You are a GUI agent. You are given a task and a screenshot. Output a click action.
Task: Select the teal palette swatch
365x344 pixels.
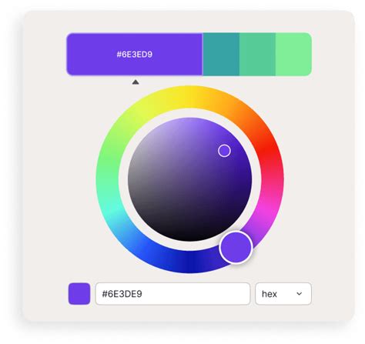(x=221, y=54)
